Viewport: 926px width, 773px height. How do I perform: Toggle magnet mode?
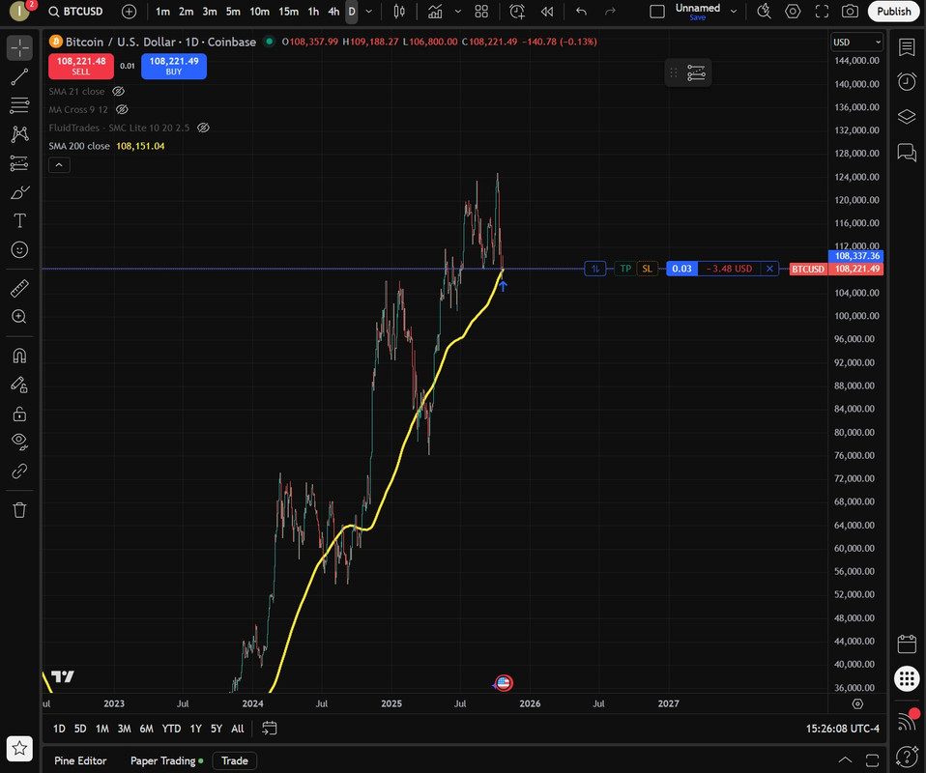pos(19,356)
